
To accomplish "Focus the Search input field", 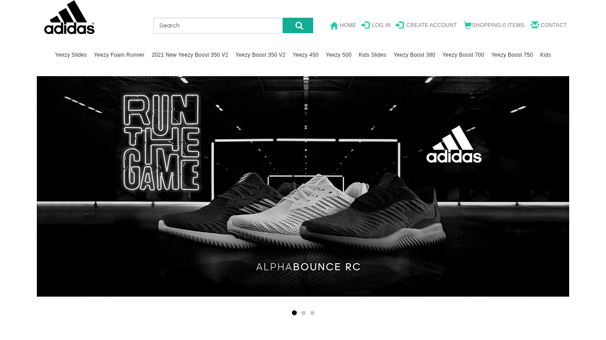I will (x=217, y=26).
